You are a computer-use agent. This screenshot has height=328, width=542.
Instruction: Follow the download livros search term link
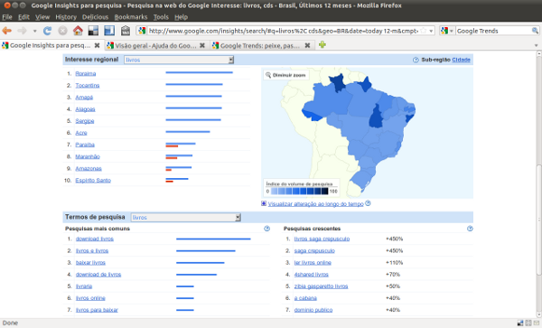(x=95, y=239)
